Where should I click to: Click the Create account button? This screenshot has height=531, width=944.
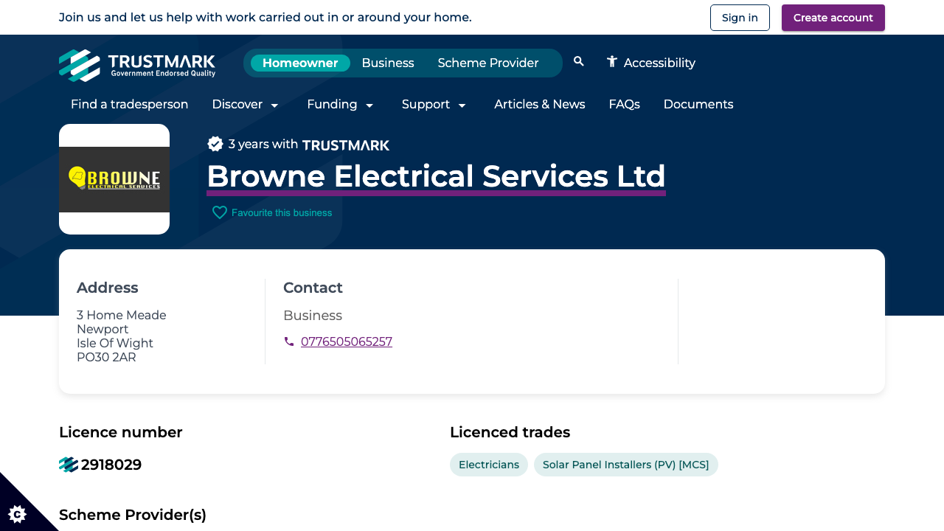pyautogui.click(x=833, y=17)
